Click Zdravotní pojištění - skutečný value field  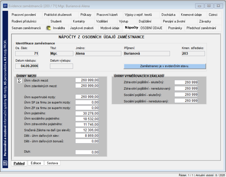point(186,82)
